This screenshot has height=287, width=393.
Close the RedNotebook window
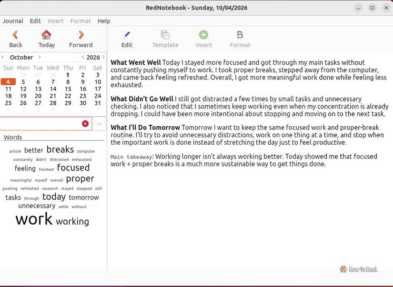386,8
